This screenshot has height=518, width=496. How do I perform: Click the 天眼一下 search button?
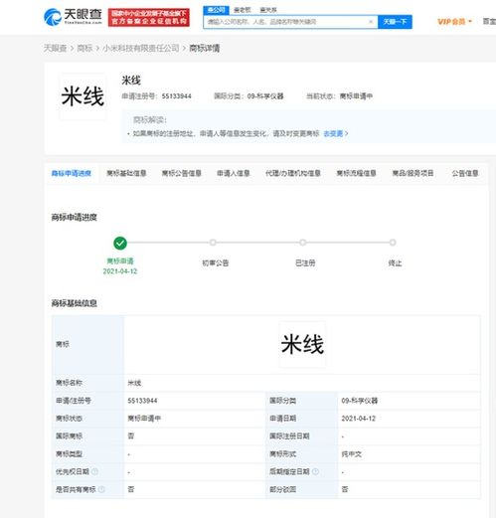(395, 22)
